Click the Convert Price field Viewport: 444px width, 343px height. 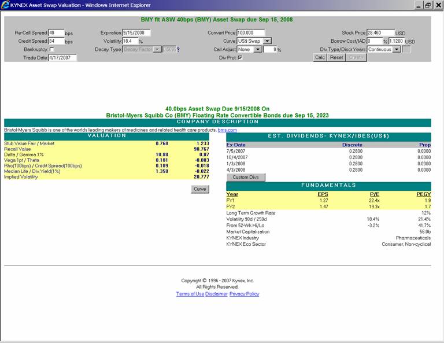coord(251,33)
